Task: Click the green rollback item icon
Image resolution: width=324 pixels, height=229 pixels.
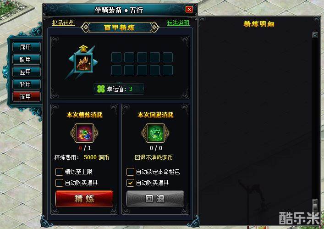Action: click(155, 133)
